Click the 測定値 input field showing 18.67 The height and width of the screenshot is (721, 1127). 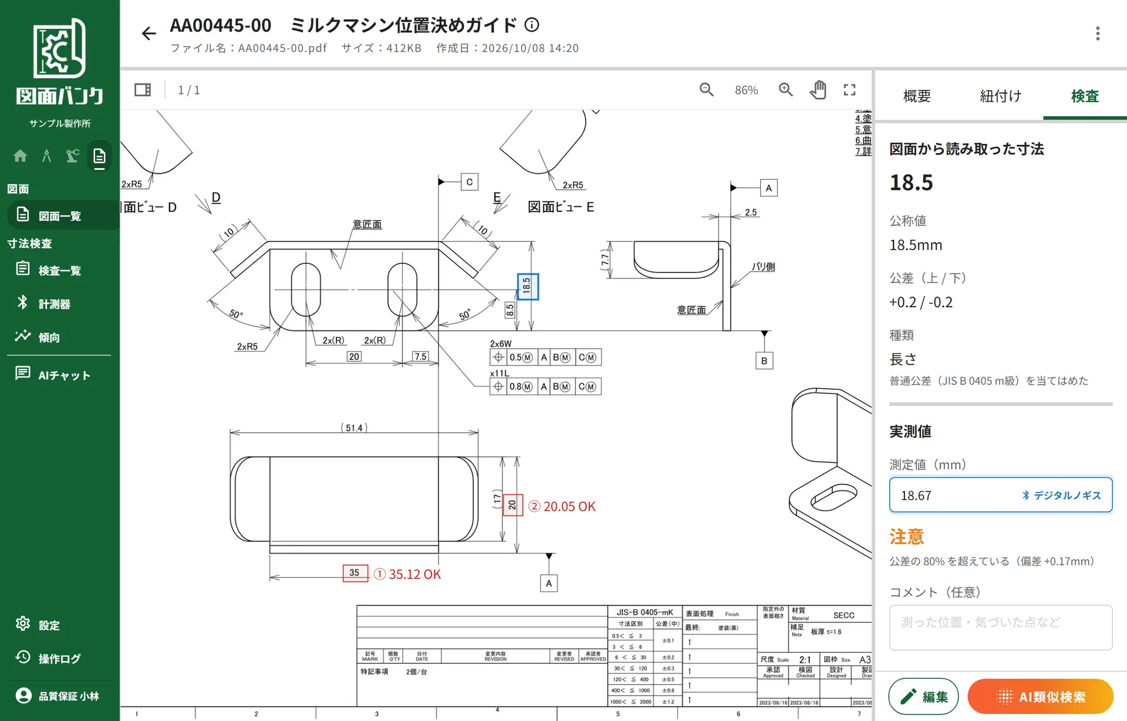coord(1001,495)
